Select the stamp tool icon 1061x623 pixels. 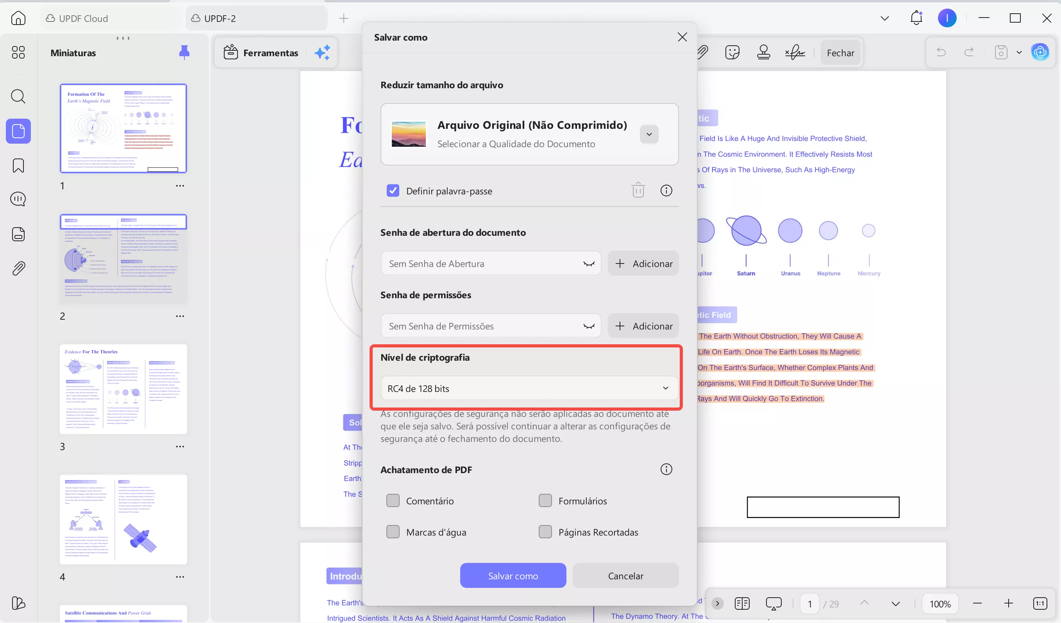763,53
